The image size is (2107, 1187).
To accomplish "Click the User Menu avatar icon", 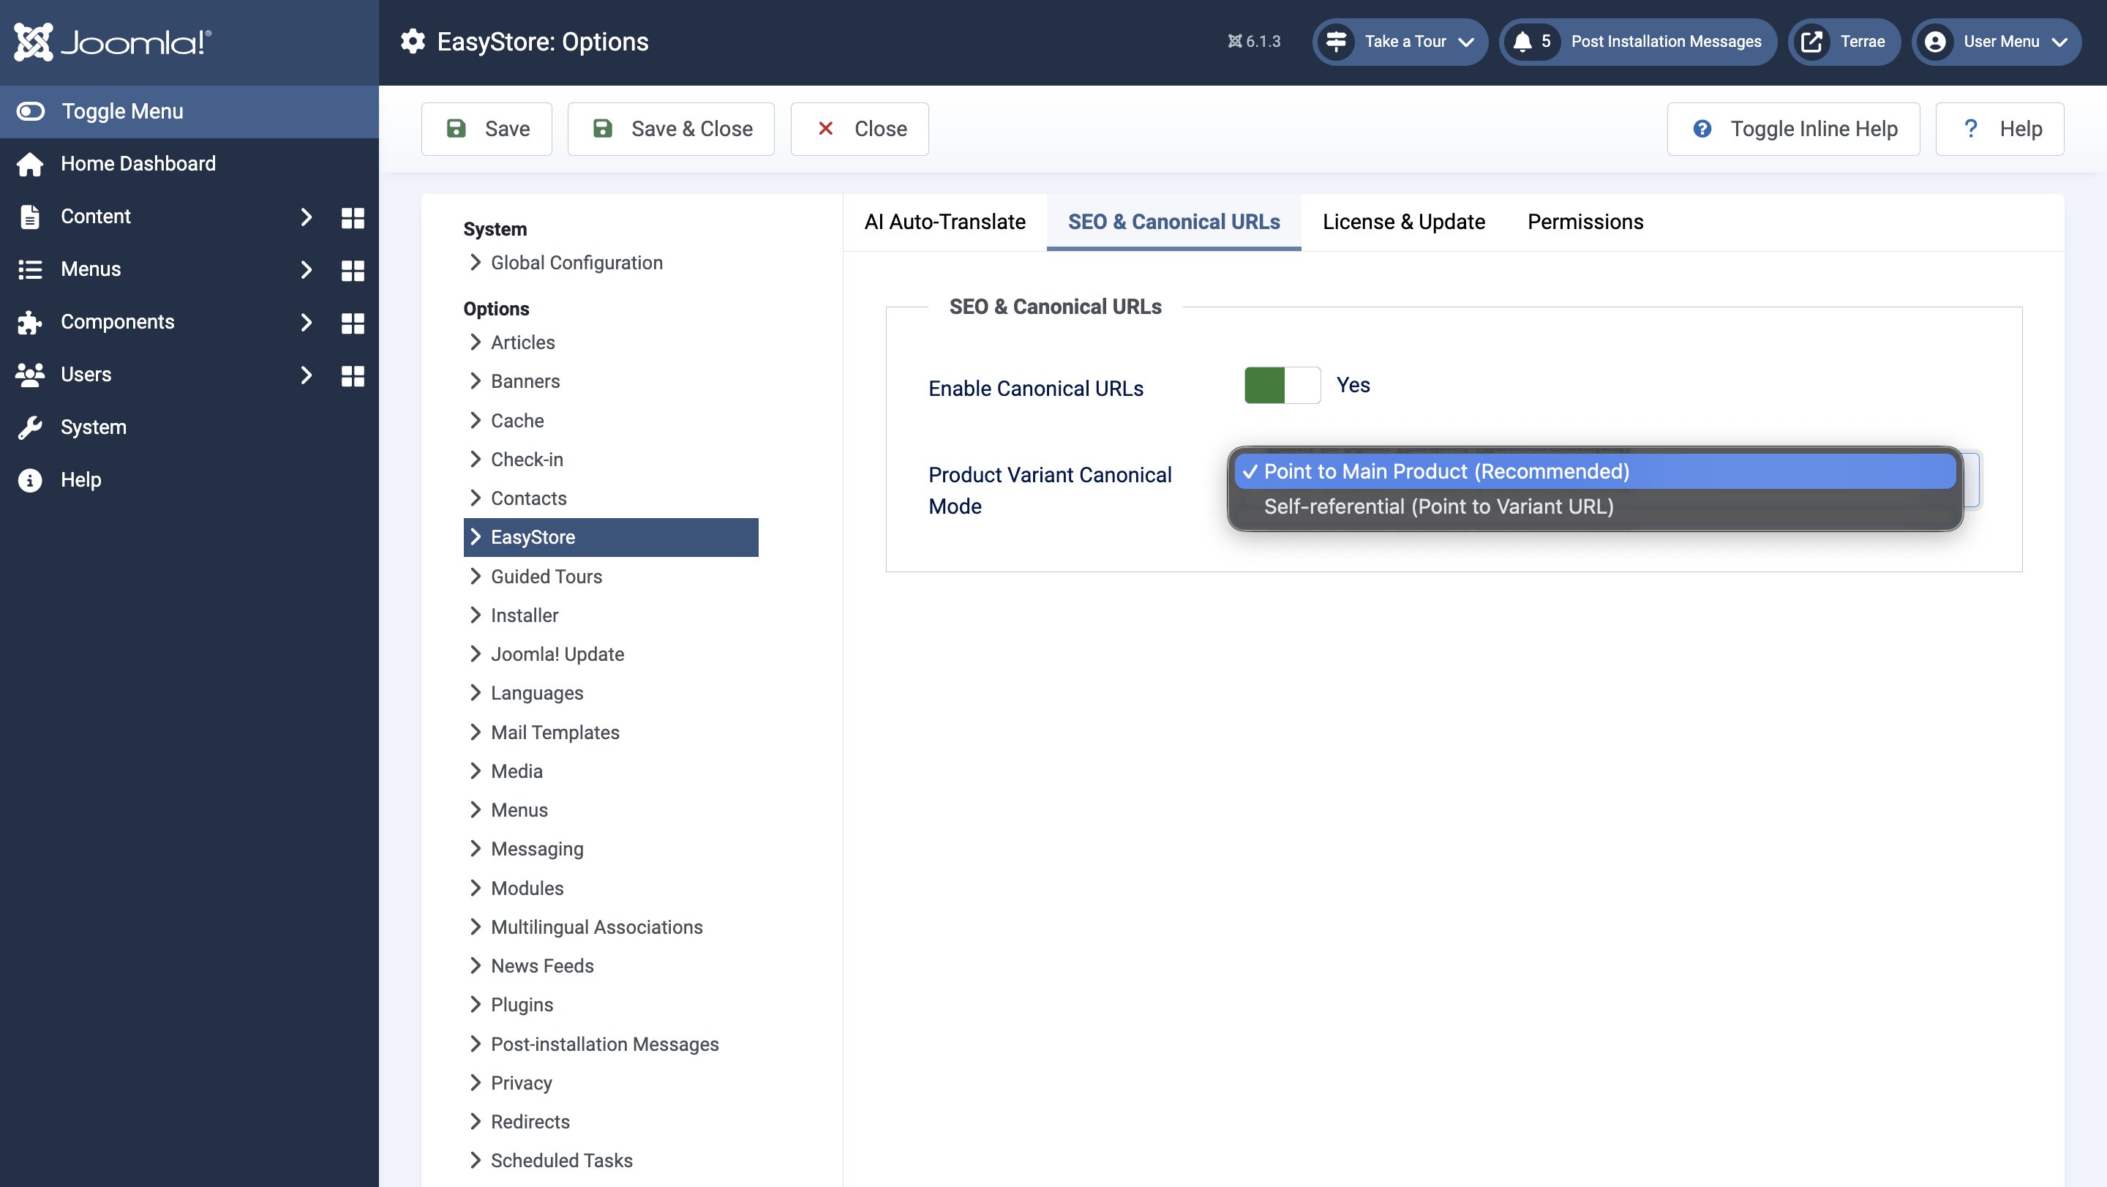I will [1935, 42].
